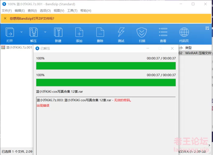Image resolution: width=213 pixels, height=155 pixels.
Task: Click the Test (测试) lightning icon
Action: point(121,32)
